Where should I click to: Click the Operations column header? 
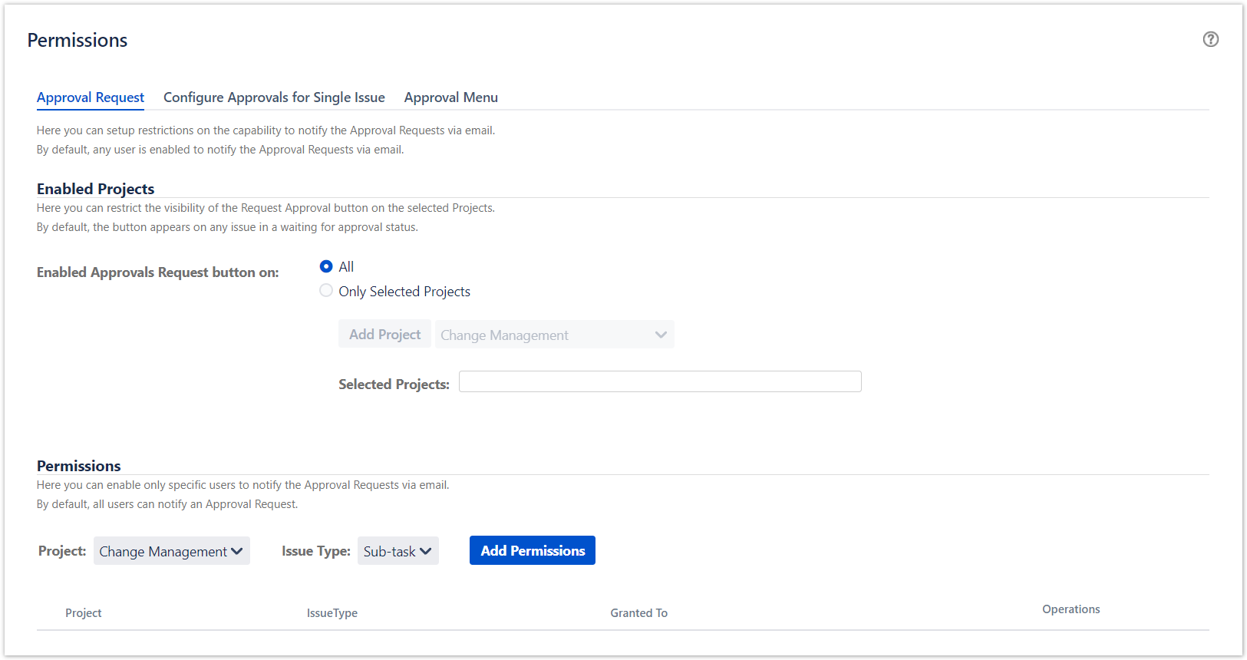[1071, 609]
